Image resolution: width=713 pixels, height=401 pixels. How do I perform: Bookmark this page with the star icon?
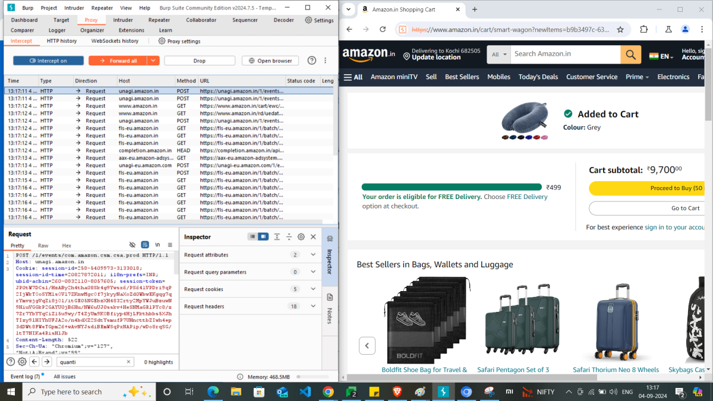(620, 29)
